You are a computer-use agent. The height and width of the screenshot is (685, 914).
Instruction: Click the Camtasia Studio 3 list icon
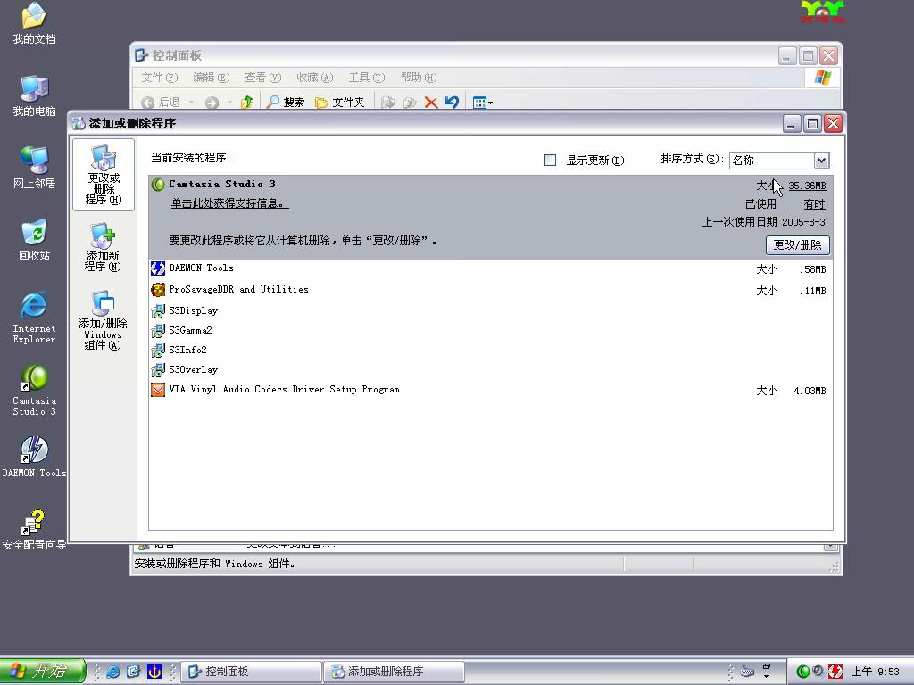point(158,185)
